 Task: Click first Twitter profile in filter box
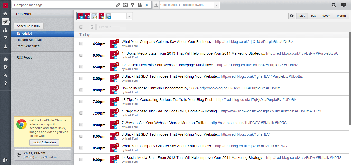click(x=80, y=16)
